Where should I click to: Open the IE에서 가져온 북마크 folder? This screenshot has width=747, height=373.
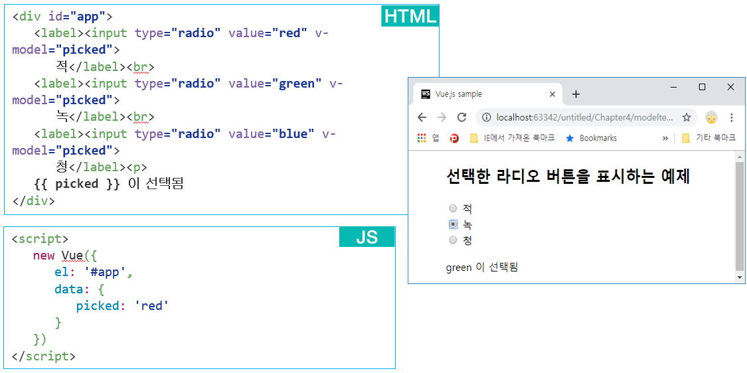[x=512, y=138]
